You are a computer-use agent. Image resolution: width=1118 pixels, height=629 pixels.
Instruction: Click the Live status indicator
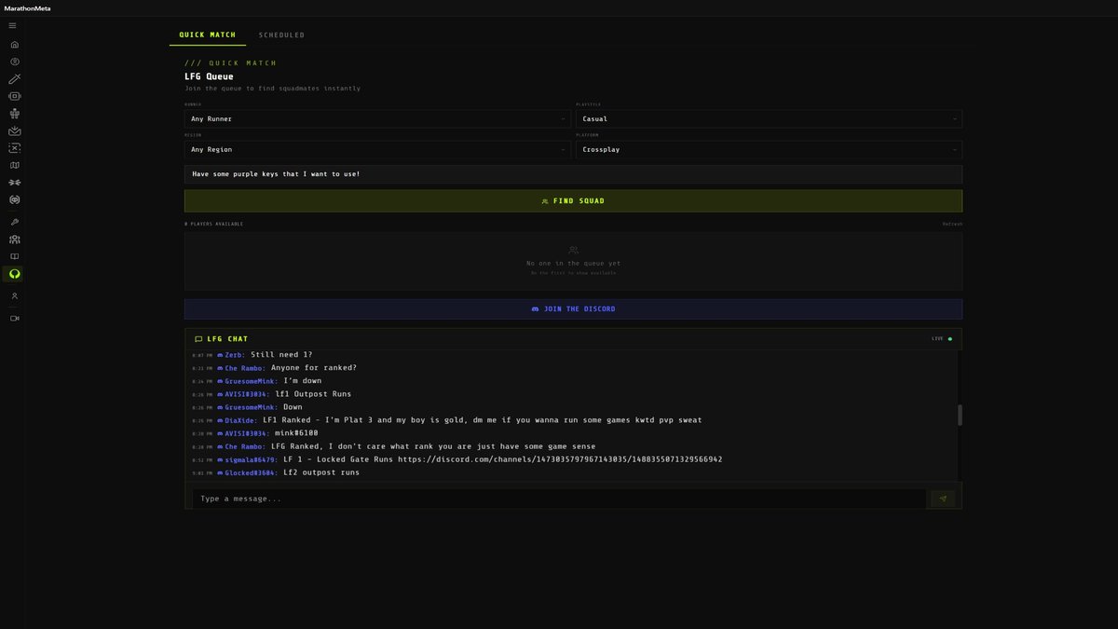pyautogui.click(x=942, y=339)
